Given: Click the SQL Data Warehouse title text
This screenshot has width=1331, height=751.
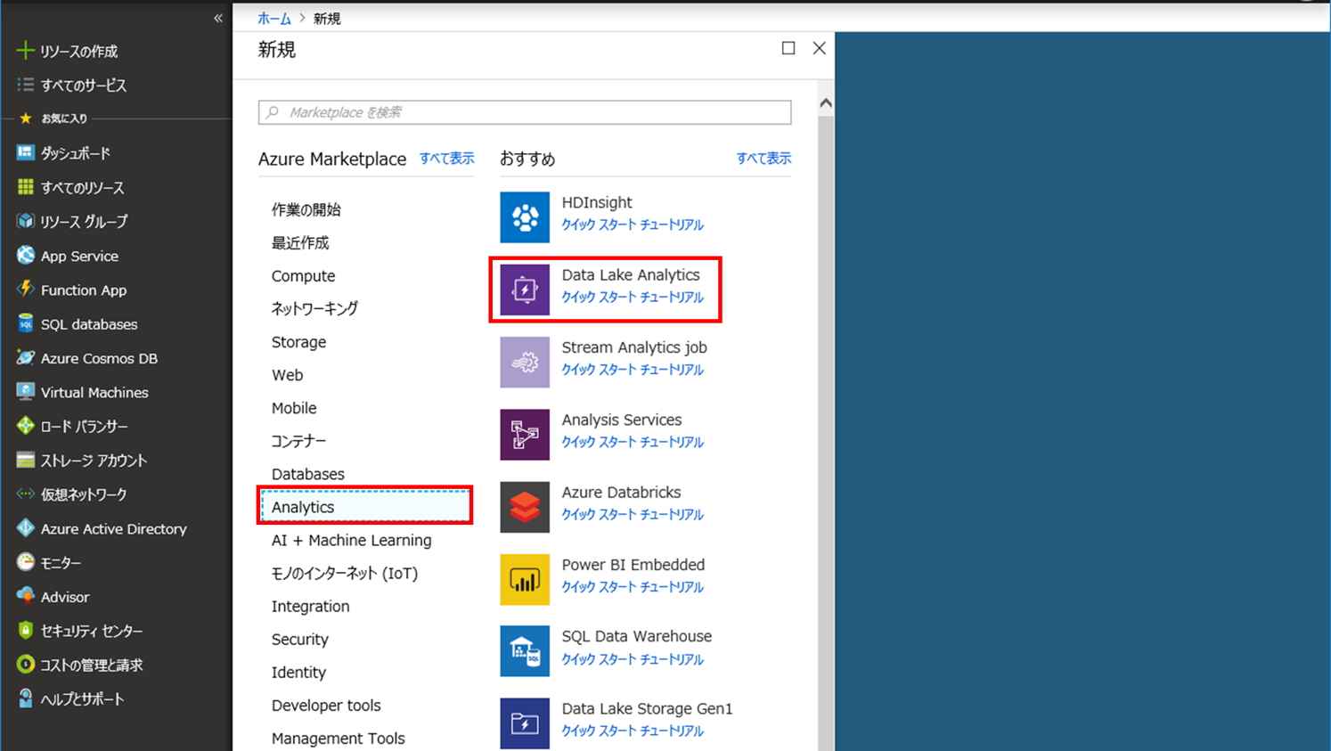Looking at the screenshot, I should (x=636, y=636).
